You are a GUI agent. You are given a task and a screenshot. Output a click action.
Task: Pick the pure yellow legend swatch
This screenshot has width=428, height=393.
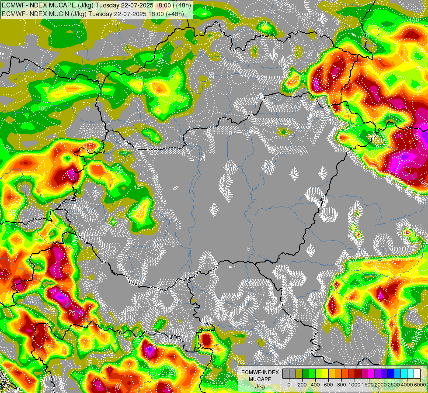(325, 373)
